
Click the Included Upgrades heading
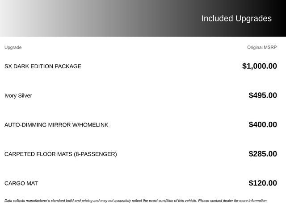click(x=236, y=18)
